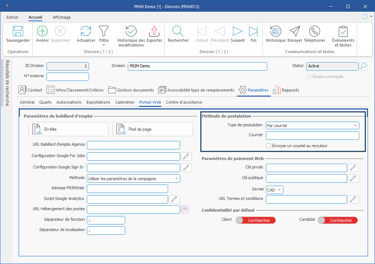Go to next record with Suivant

click(238, 32)
